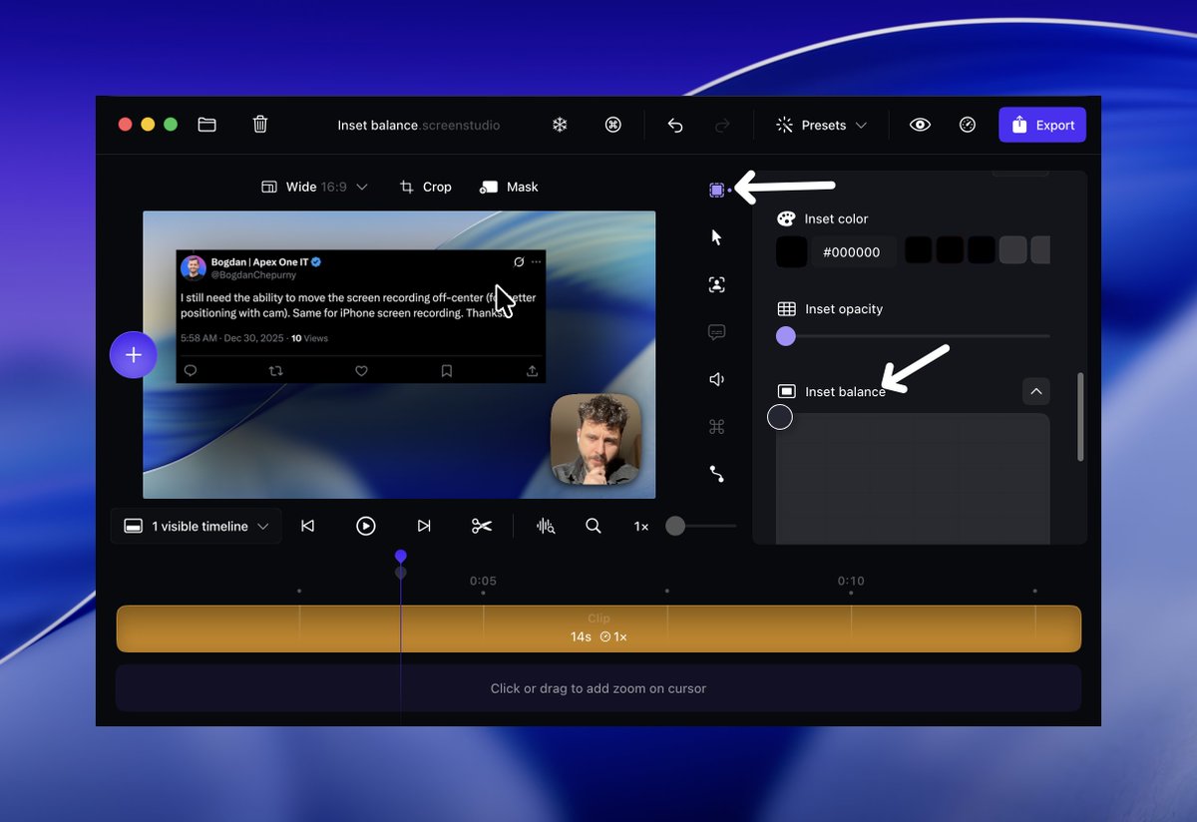Screen dimensions: 1197x822
Task: Open the camera settings tab icon
Action: point(716,284)
